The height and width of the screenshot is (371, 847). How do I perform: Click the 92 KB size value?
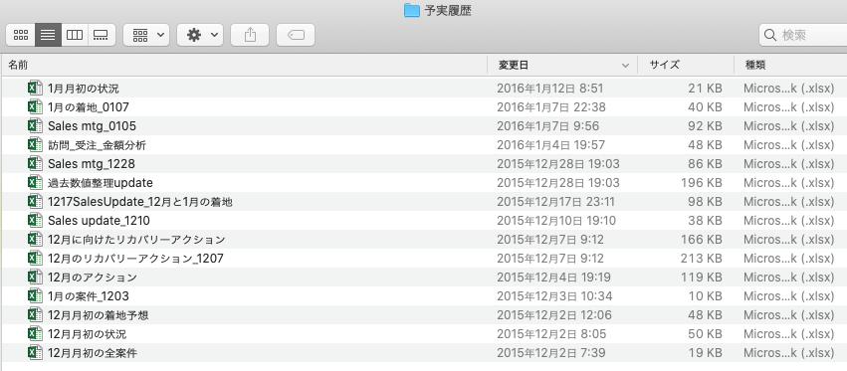coord(705,126)
